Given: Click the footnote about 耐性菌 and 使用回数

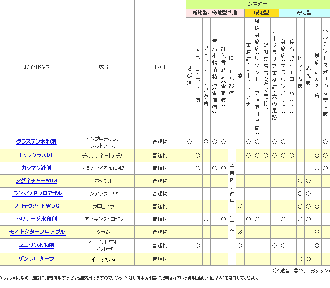Looking at the screenshot, I should click(130, 278).
